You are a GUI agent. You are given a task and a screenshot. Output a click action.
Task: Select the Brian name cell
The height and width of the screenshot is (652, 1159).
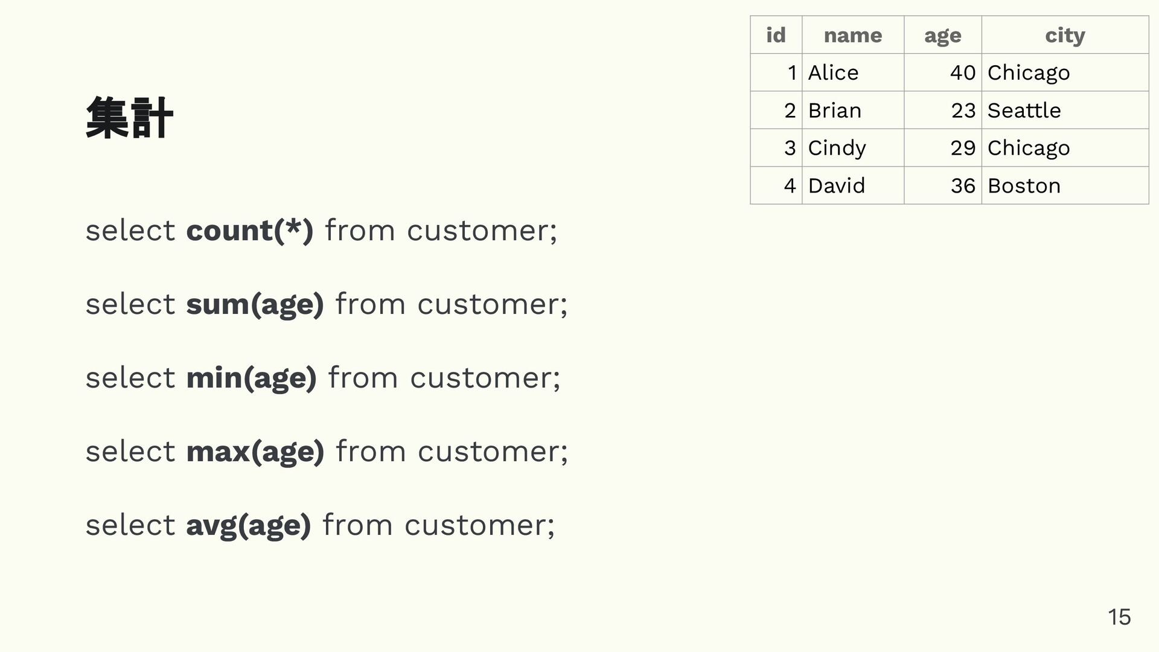(853, 110)
